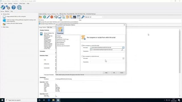The image size is (182, 102).
Task: Open the Windows Start menu
Action: 2,100
